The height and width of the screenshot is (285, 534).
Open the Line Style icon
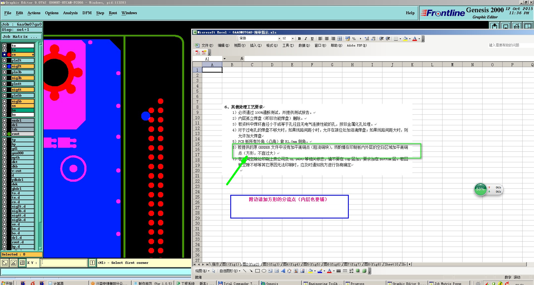coord(338,271)
